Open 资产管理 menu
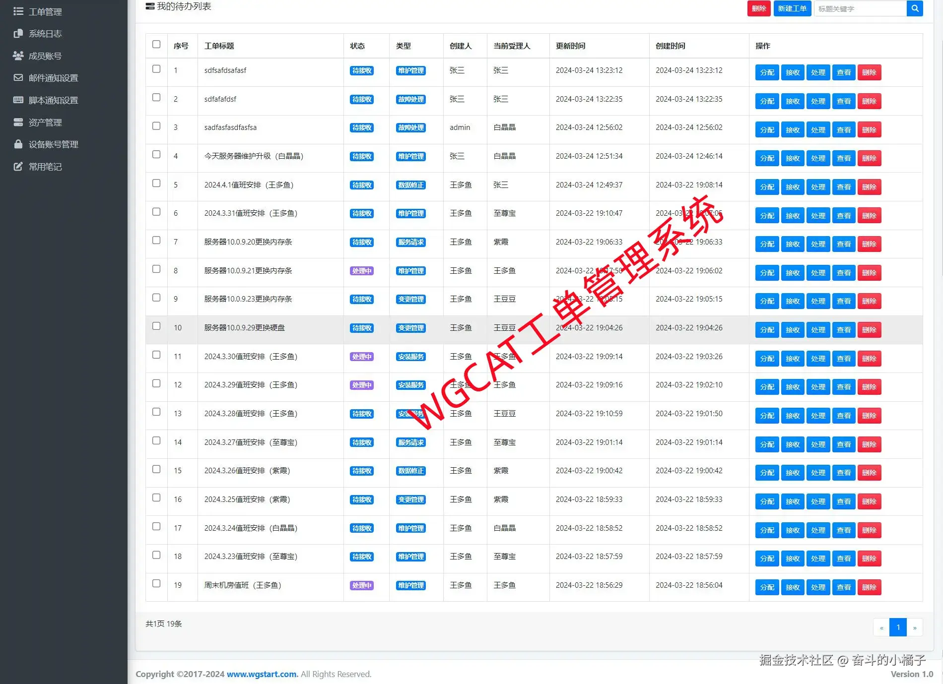The height and width of the screenshot is (684, 943). [45, 123]
